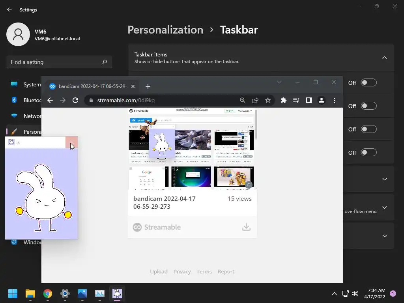The image size is (404, 303).
Task: Open Chrome Extensions puzzle icon
Action: tap(283, 100)
